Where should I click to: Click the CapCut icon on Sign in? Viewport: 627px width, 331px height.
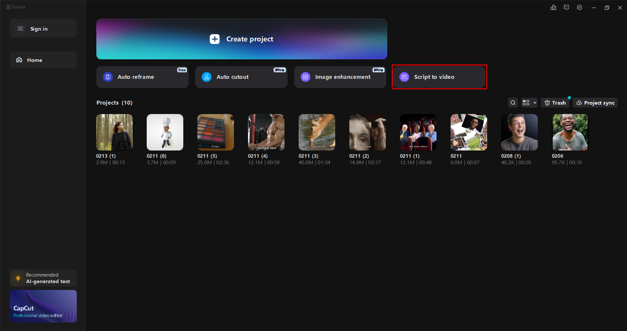pyautogui.click(x=20, y=29)
